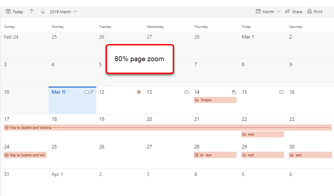Open the test event on March 22
The height and width of the screenshot is (196, 334).
coord(262,134)
